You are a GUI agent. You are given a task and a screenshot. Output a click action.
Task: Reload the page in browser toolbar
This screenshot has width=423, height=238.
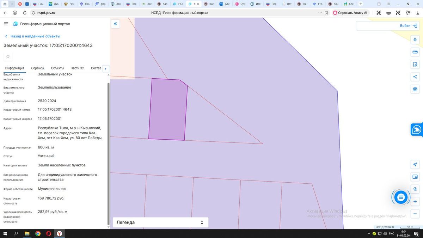(x=24, y=13)
